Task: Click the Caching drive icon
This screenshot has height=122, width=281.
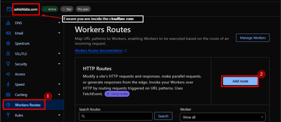Action: coord(8,95)
